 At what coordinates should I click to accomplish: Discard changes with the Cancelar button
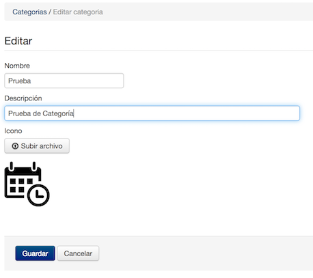pos(78,253)
